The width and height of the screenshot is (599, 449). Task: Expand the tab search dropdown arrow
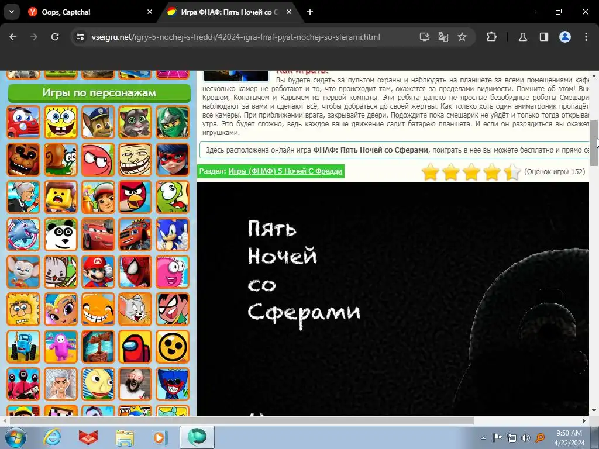[x=12, y=12]
